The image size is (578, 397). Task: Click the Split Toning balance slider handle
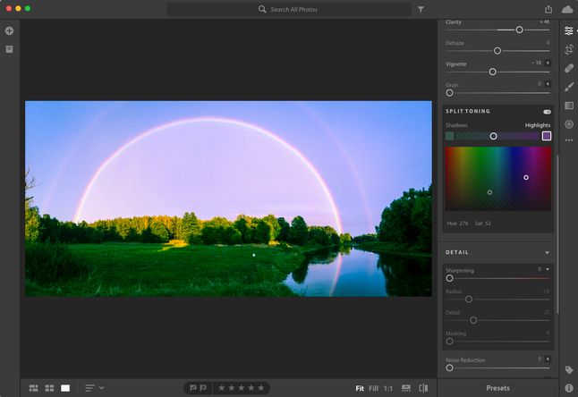coord(493,136)
